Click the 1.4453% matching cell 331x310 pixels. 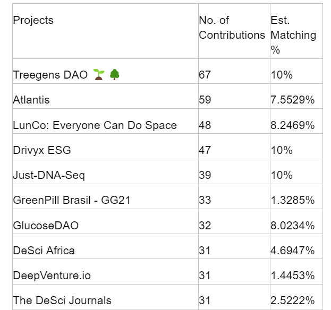[292, 275]
